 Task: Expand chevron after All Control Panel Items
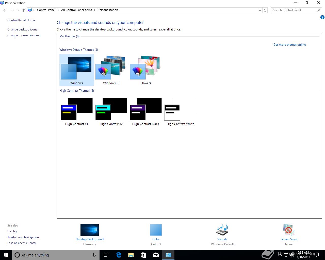[95, 10]
